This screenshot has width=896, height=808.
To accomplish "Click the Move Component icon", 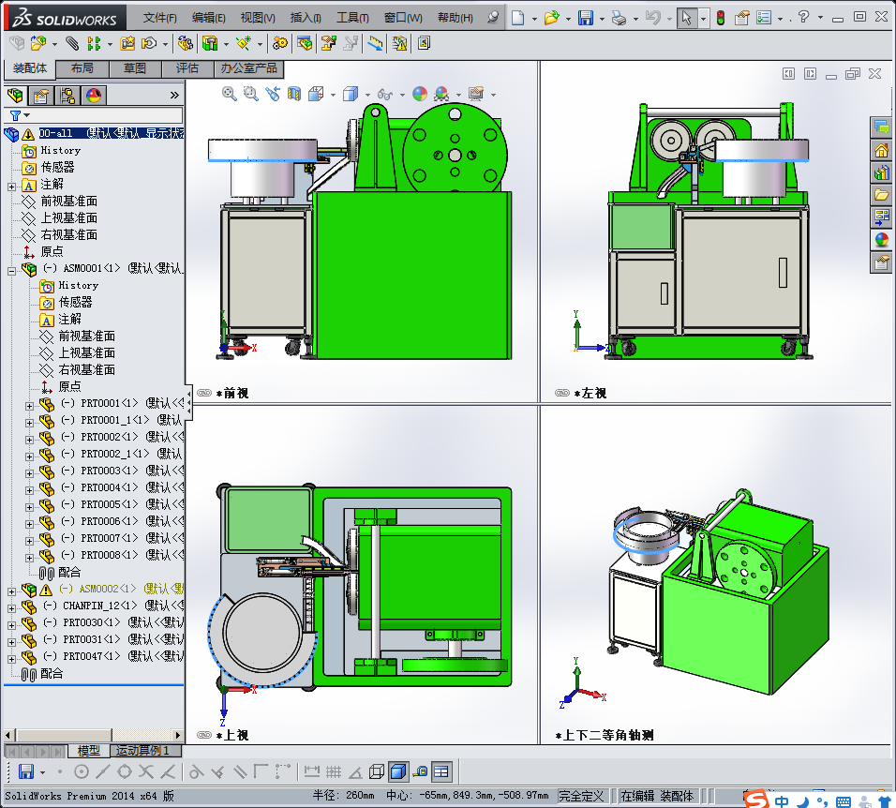I will [149, 43].
